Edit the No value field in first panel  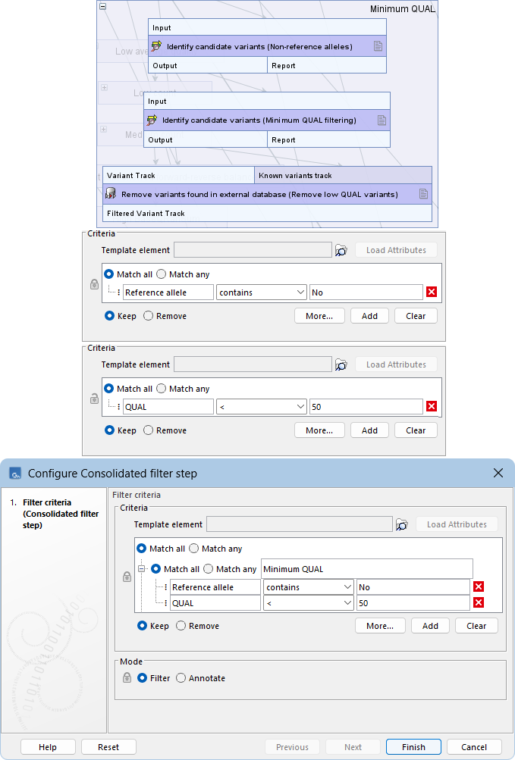tap(366, 292)
